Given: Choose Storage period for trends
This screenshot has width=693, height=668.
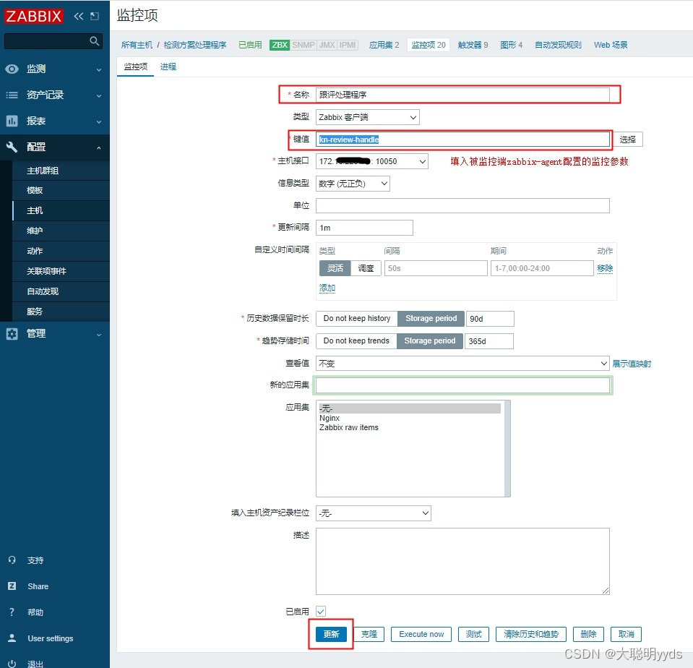Looking at the screenshot, I should 429,341.
